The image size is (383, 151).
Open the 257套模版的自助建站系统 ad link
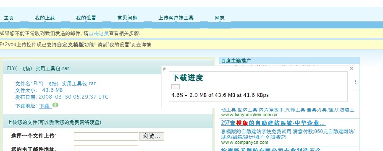(273, 123)
